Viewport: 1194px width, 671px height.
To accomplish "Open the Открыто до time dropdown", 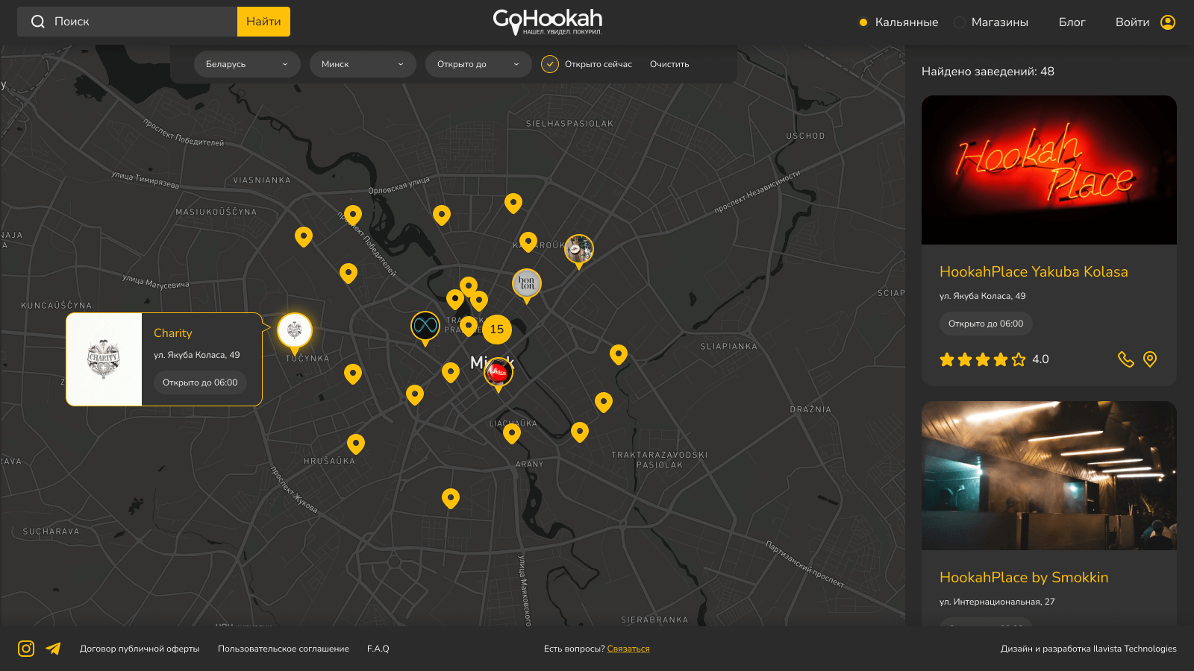I will click(x=478, y=64).
